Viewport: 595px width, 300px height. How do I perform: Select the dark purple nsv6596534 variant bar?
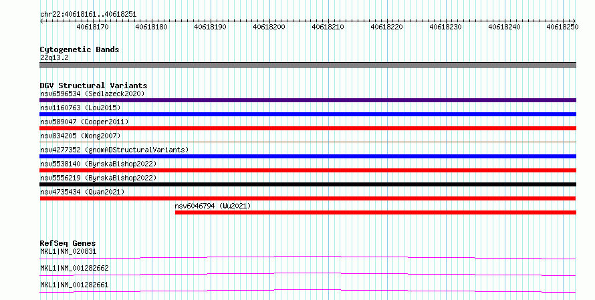(x=308, y=100)
